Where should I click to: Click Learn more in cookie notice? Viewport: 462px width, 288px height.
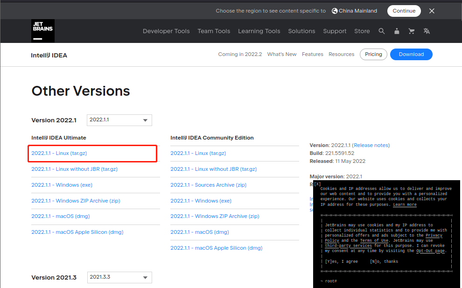pyautogui.click(x=405, y=204)
